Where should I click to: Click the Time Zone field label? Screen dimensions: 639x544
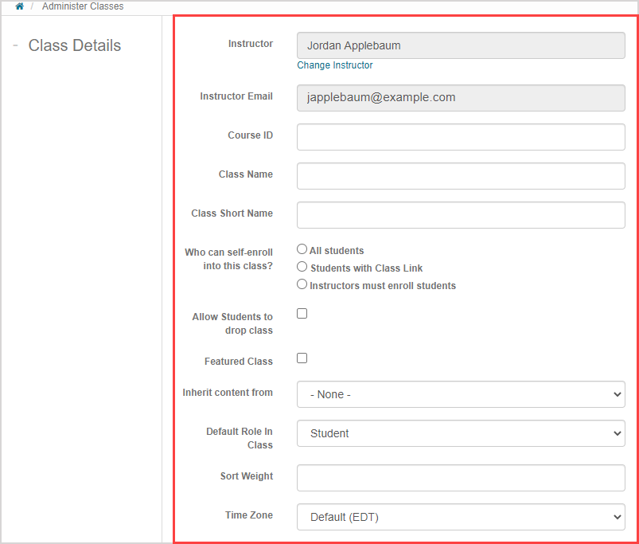[x=248, y=515]
